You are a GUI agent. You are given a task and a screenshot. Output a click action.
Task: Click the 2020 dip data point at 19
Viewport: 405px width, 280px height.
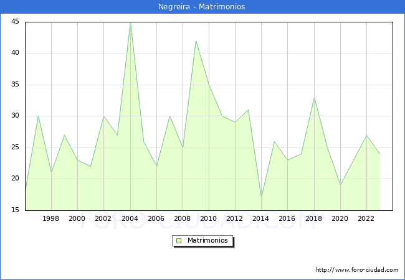click(x=340, y=185)
